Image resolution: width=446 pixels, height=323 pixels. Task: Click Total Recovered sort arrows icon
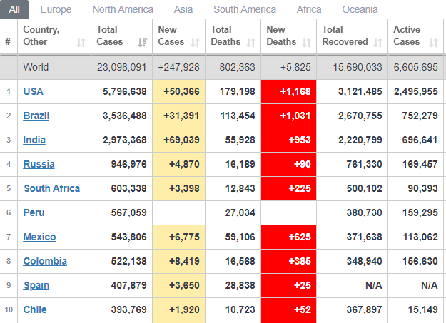[x=377, y=43]
